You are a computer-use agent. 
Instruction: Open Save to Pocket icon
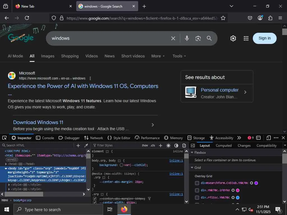pos(250,18)
